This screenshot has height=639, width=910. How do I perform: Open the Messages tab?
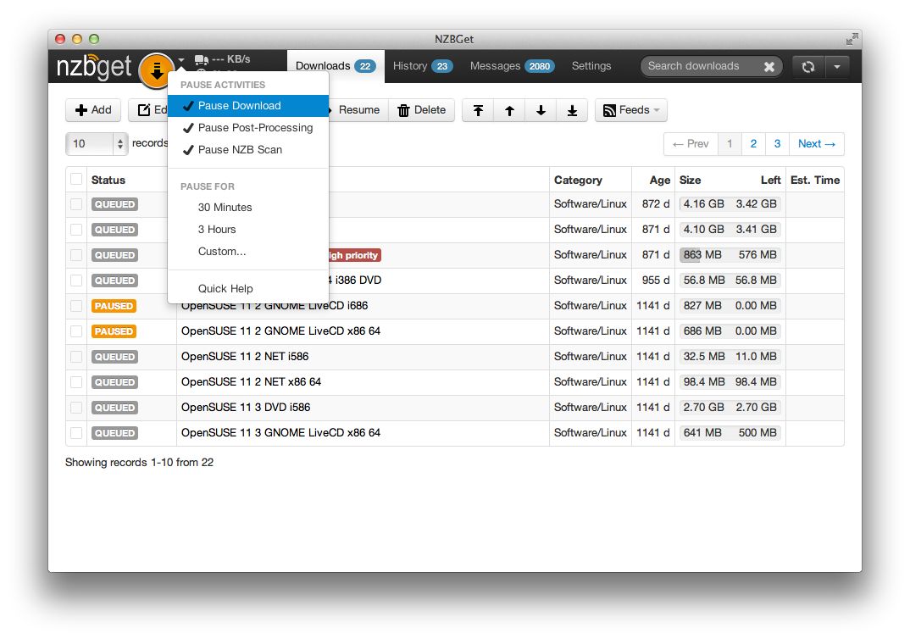[x=512, y=66]
